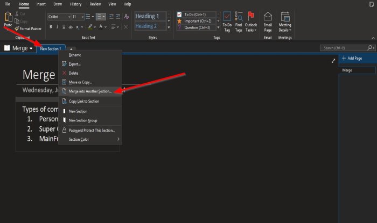Apply the Important (Ctrl+2) star tag
The image size is (377, 223).
[x=196, y=21]
